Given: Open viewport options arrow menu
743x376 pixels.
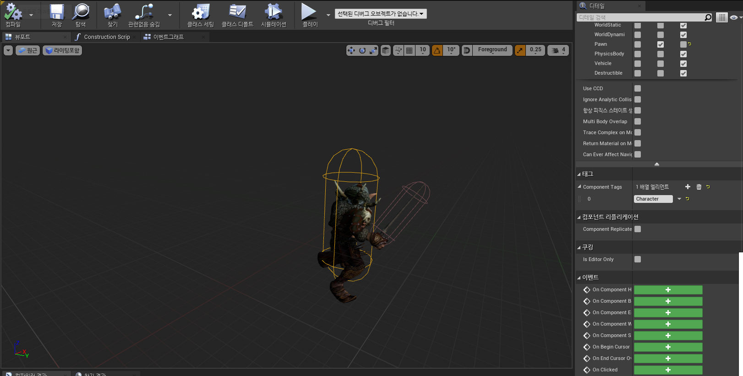Looking at the screenshot, I should click(x=8, y=50).
